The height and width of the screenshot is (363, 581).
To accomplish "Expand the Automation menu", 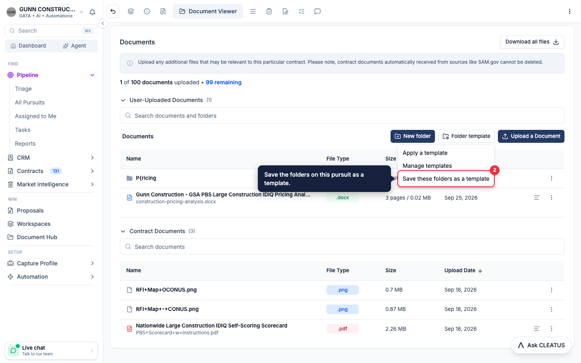I will tap(92, 277).
